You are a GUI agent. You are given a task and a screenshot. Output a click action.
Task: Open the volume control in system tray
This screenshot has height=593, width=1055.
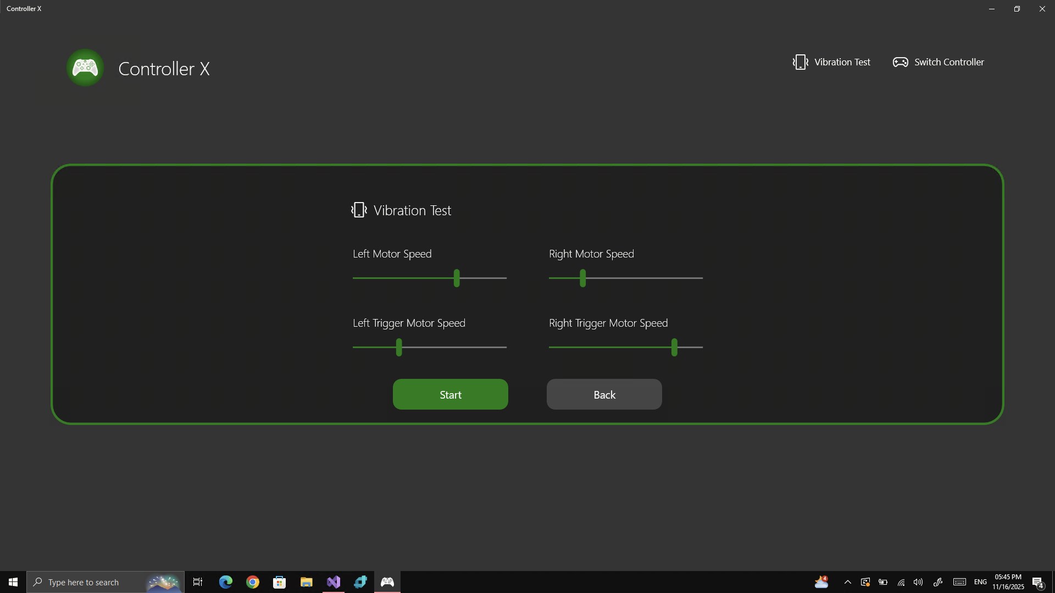point(919,583)
